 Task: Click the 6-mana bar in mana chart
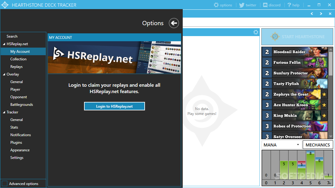[319, 168]
